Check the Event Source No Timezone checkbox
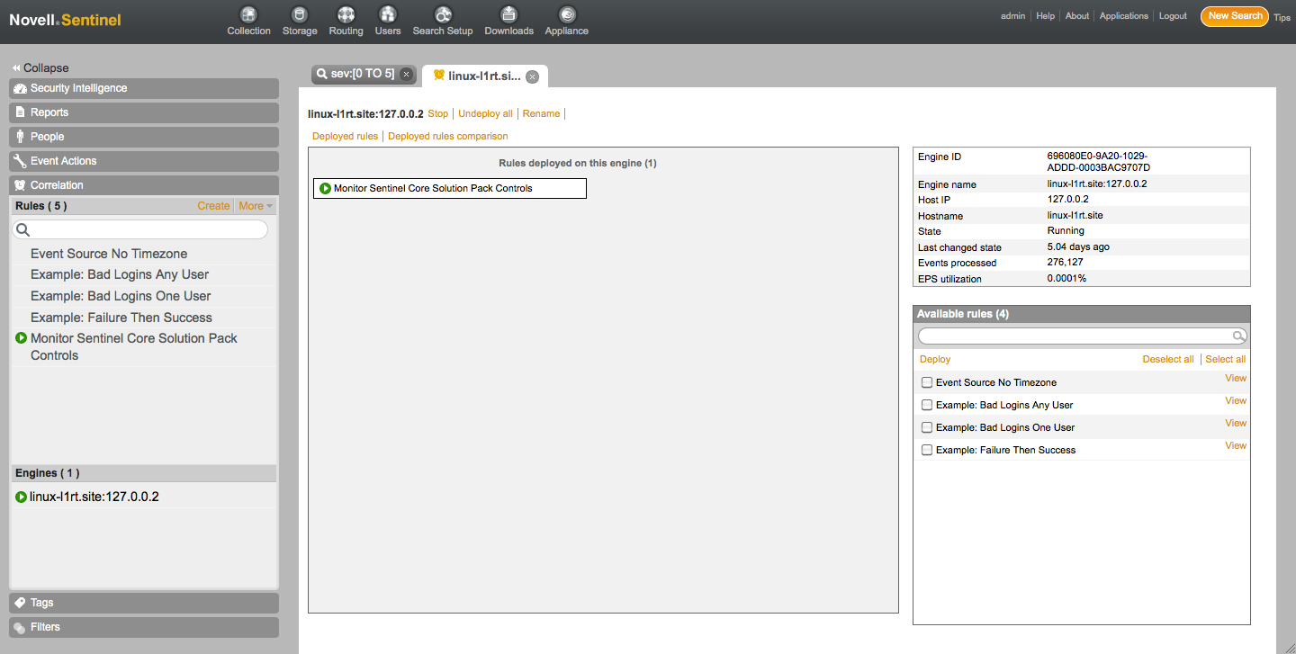This screenshot has width=1296, height=654. 927,382
